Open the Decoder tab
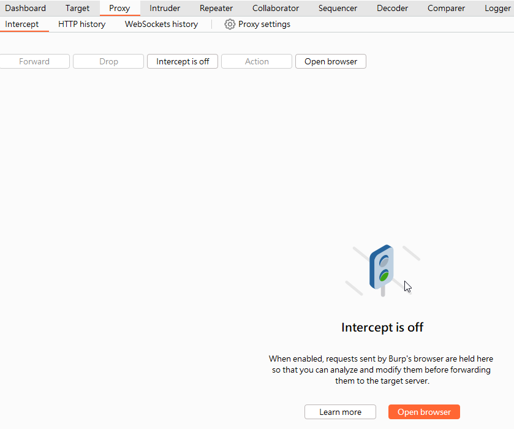The image size is (514, 429). pyautogui.click(x=392, y=8)
